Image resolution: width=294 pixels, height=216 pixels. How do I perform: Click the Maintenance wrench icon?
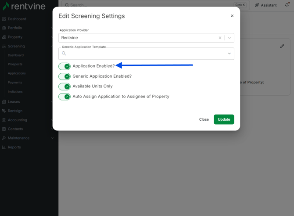4,138
